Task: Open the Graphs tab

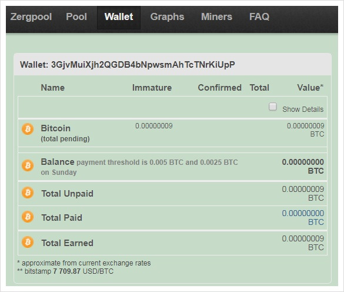Action: coord(167,17)
